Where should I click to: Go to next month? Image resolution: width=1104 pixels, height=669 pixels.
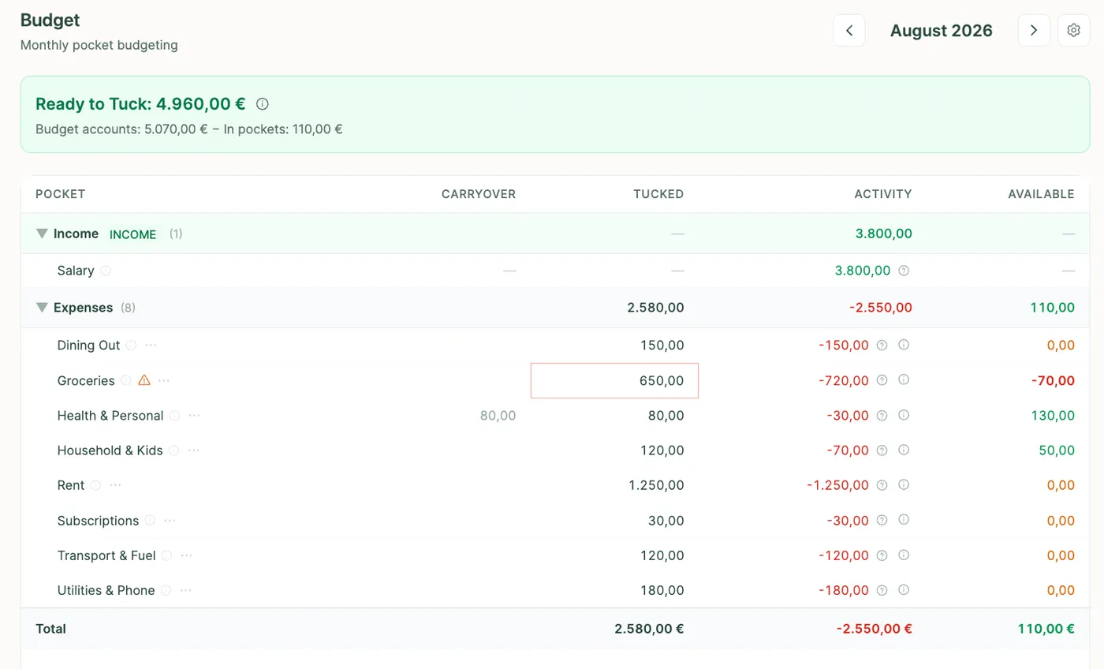[1034, 30]
